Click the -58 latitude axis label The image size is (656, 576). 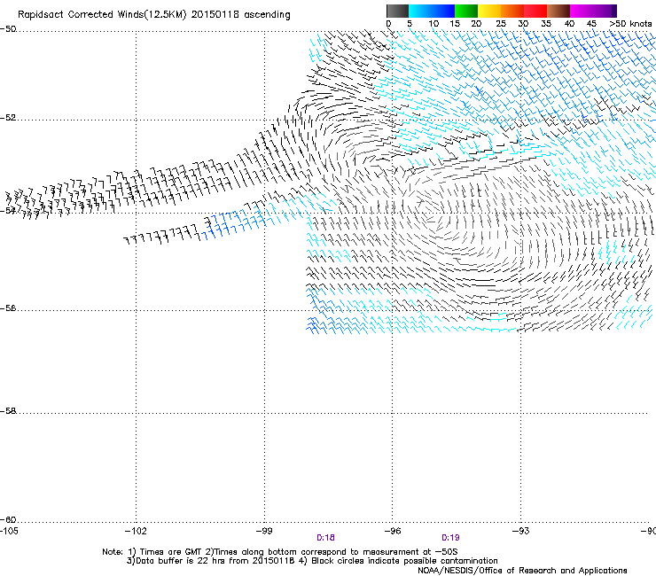8,411
